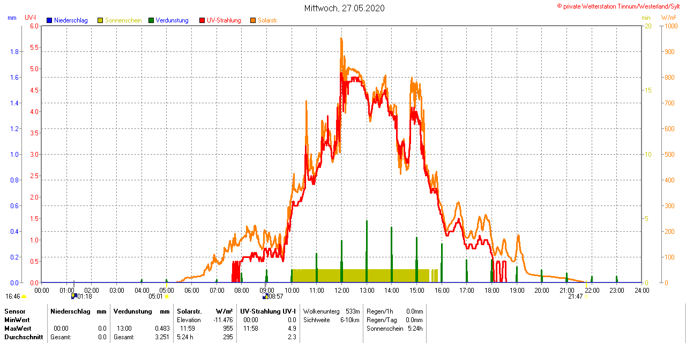Click the 12:00 time axis label
Screen dimensions: 686x343
[x=341, y=290]
